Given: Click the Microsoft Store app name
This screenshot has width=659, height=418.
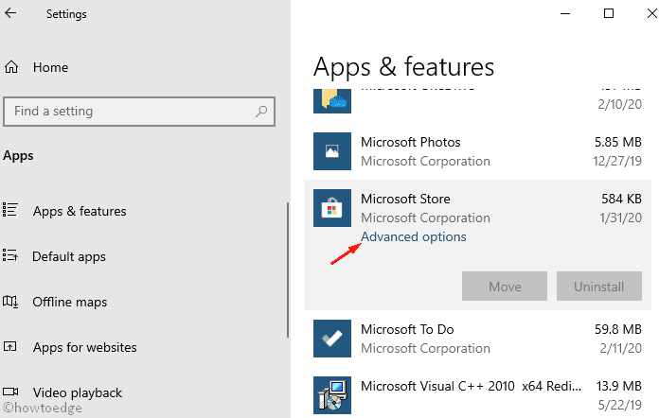Looking at the screenshot, I should click(405, 199).
